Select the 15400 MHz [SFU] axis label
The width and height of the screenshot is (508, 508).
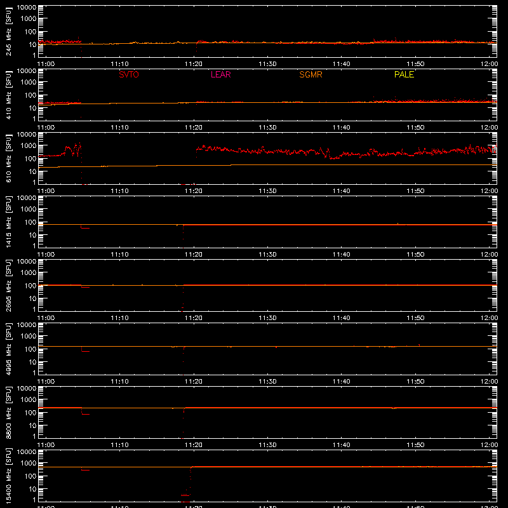9,476
